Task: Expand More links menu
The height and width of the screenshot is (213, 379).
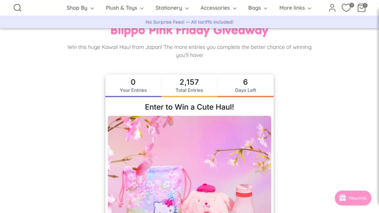Action: pyautogui.click(x=295, y=8)
